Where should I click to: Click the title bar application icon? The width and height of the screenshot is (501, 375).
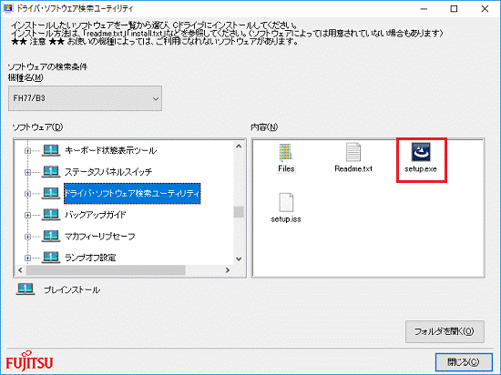(x=7, y=8)
